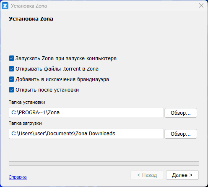This screenshot has width=208, height=187.
Task: Click the Zona logo icon in title bar
Action: coord(5,6)
